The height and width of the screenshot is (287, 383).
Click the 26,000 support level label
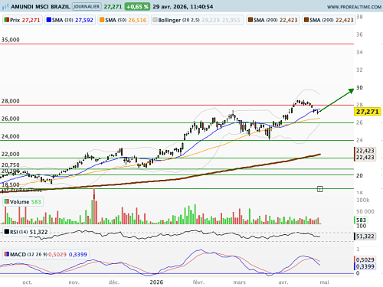11,119
